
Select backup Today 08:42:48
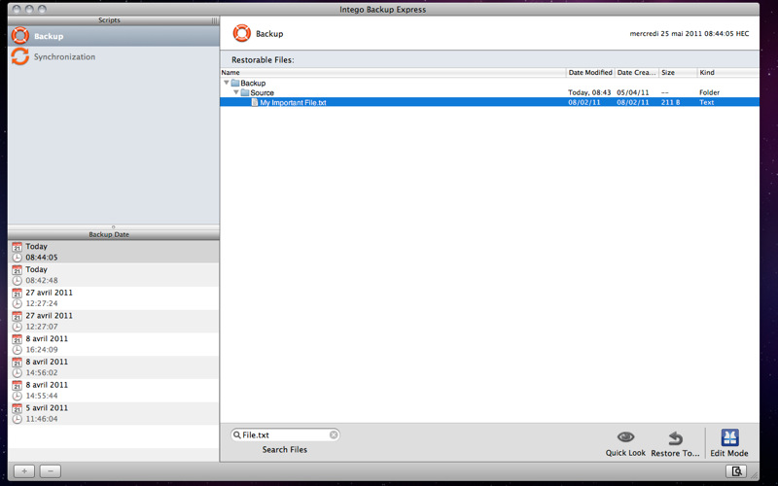pos(113,275)
